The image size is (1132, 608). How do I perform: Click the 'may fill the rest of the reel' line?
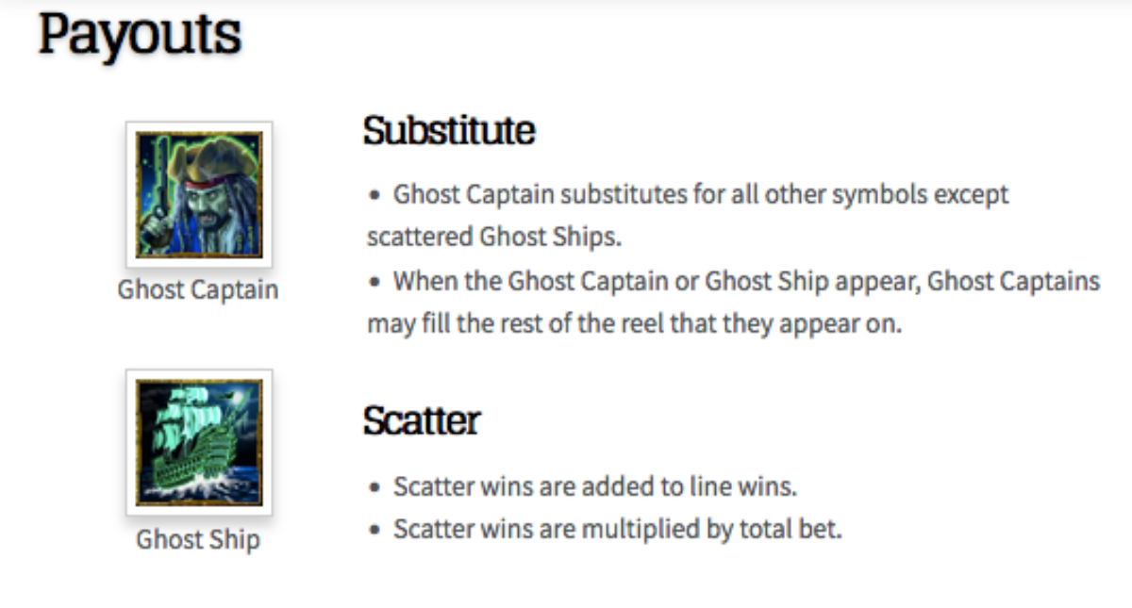635,323
